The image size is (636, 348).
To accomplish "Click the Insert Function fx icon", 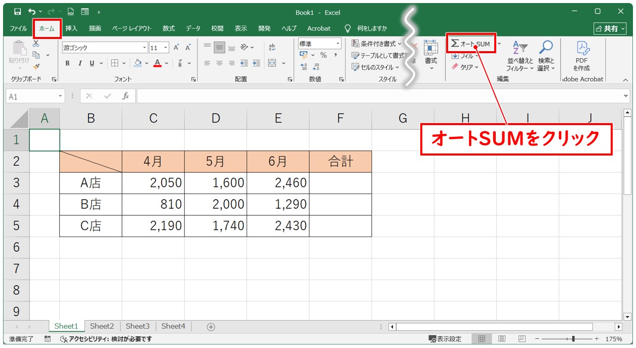I will tap(126, 96).
